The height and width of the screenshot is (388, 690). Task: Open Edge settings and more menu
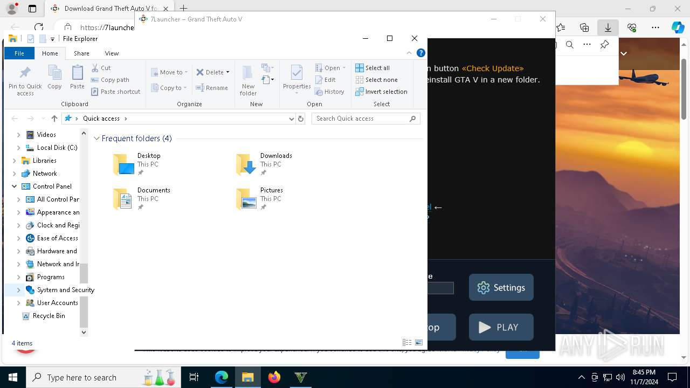pos(655,27)
